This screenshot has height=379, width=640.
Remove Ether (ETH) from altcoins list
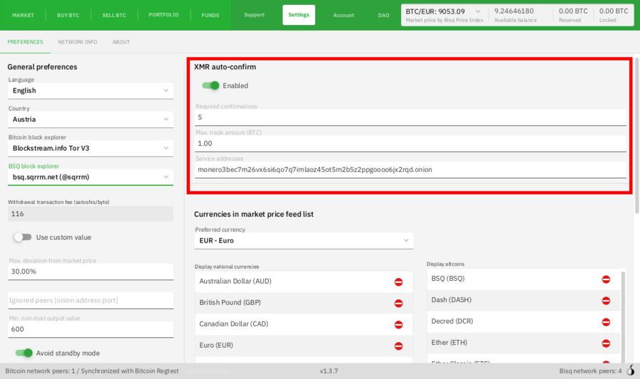pyautogui.click(x=606, y=343)
